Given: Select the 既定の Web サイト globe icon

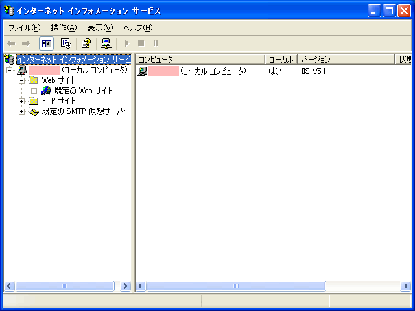Looking at the screenshot, I should [x=45, y=91].
